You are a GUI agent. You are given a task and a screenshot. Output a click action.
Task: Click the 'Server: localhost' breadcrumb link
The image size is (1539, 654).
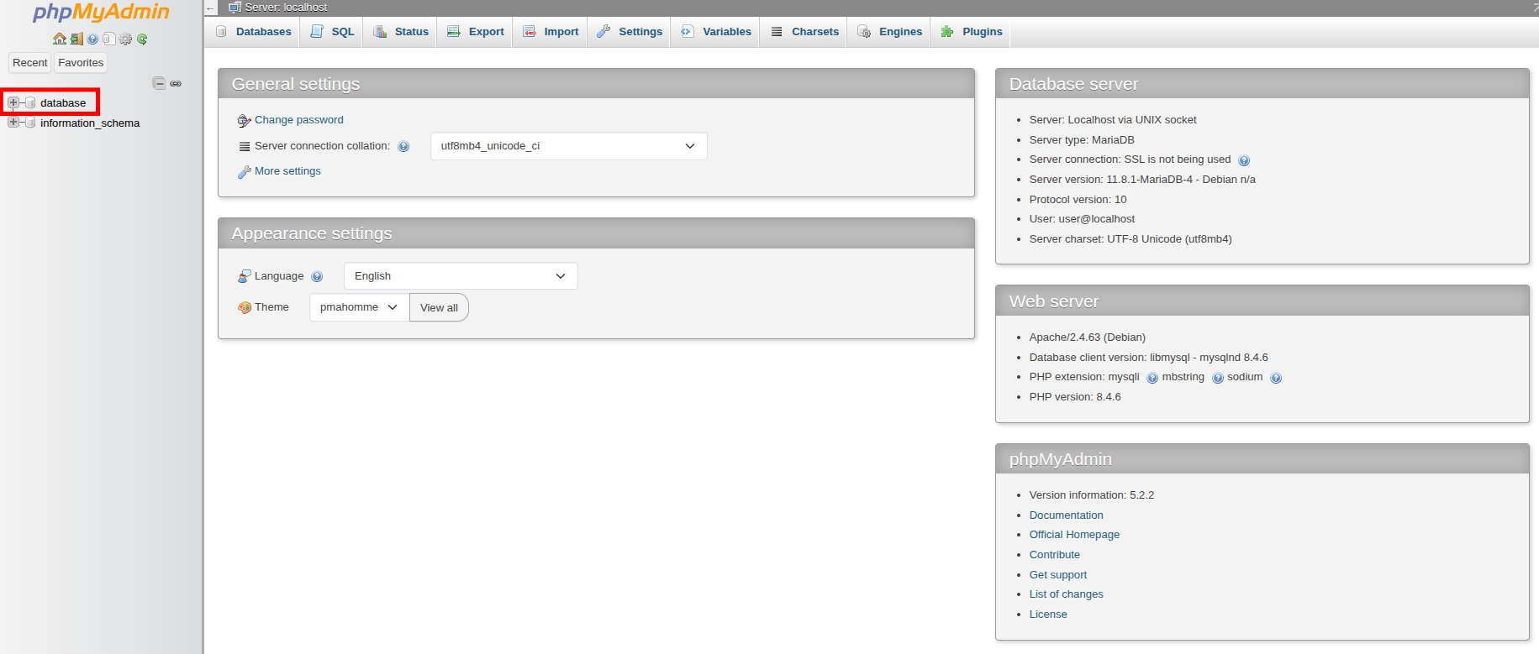(286, 8)
